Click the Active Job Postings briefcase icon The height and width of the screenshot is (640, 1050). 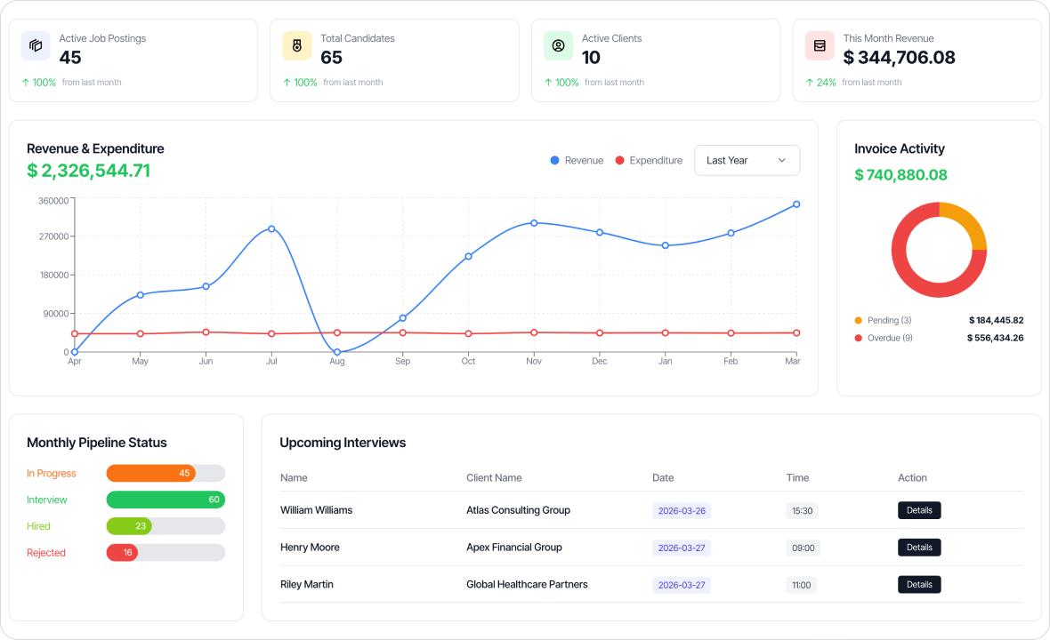coord(36,44)
